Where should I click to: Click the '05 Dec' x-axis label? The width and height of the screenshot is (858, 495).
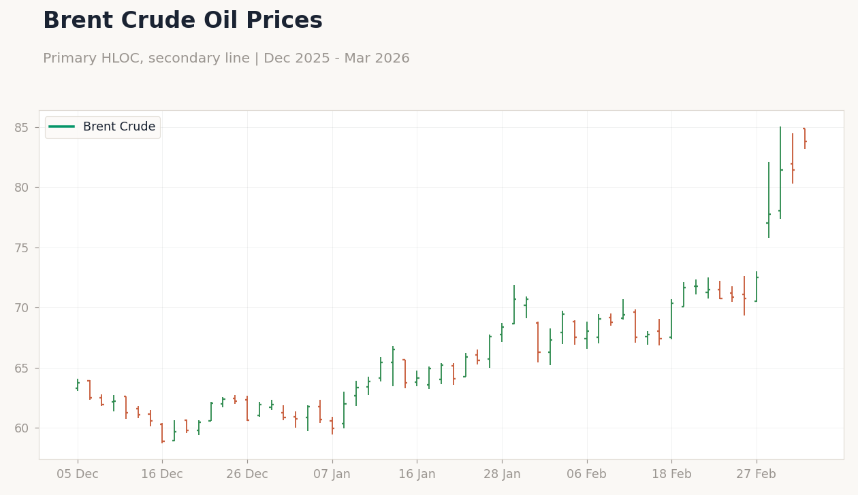pos(78,475)
